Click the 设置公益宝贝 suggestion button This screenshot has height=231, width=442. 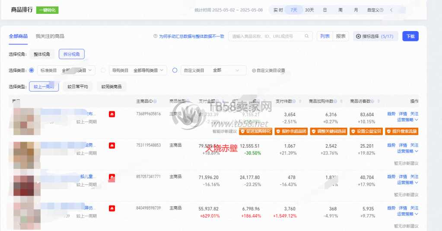point(366,131)
